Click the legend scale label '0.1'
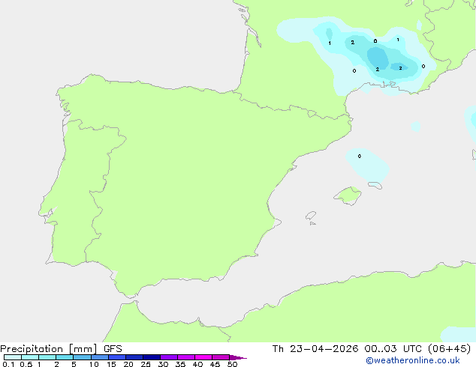476x367 pixels. point(8,364)
